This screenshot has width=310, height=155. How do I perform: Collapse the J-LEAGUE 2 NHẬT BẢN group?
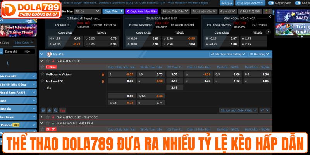[x=42, y=123]
